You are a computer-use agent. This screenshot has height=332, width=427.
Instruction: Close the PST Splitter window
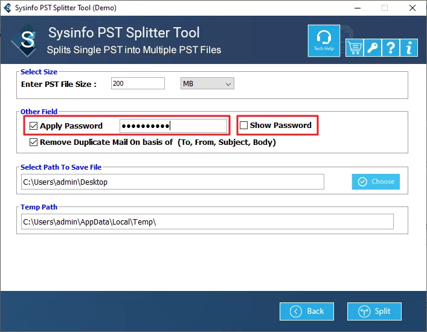413,8
